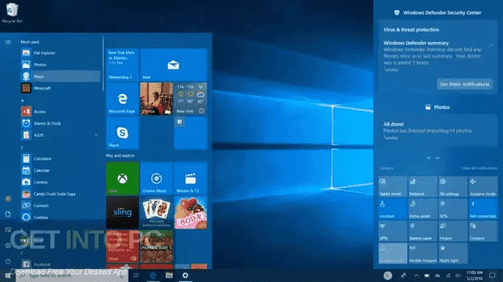The image size is (503, 282).
Task: Show hidden icons in system tray
Action: 416,275
